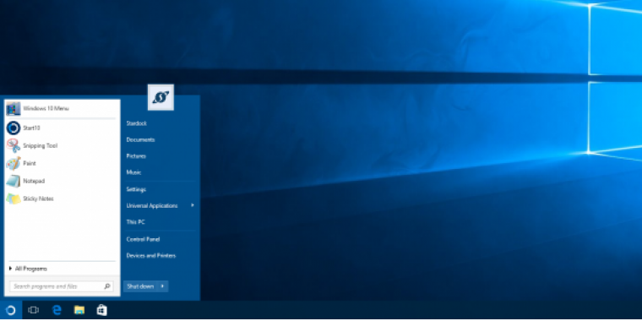
Task: Open This PC from the menu
Action: [135, 222]
